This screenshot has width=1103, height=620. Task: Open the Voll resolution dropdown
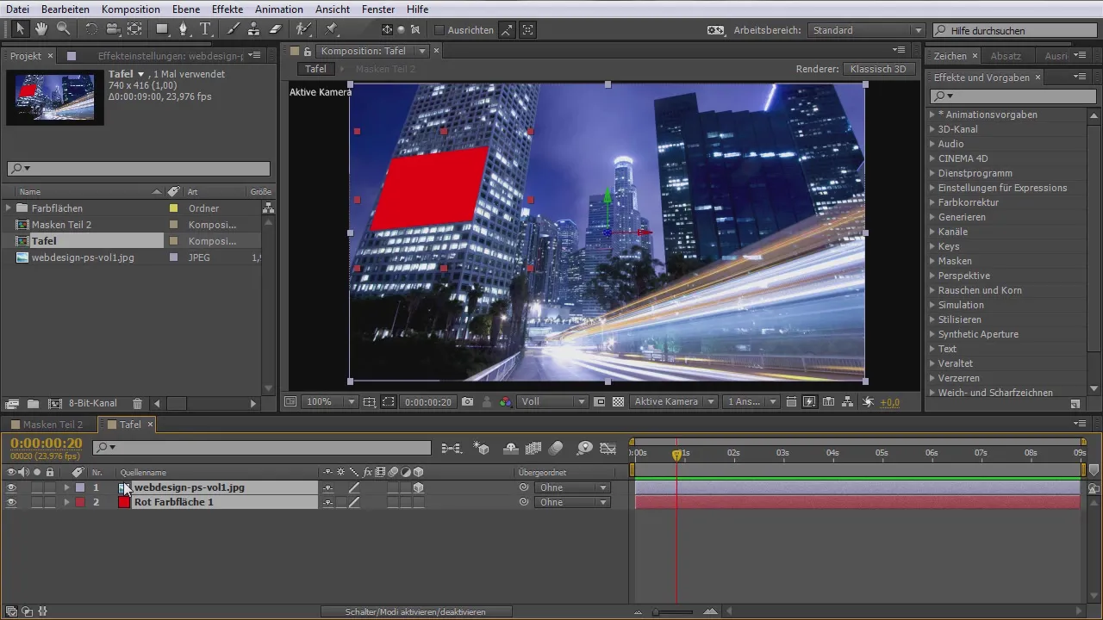[552, 402]
